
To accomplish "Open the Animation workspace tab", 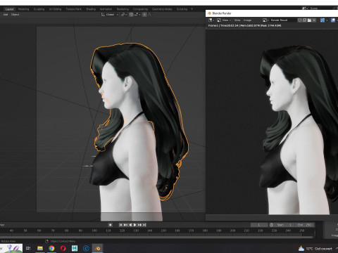I will tap(106, 9).
